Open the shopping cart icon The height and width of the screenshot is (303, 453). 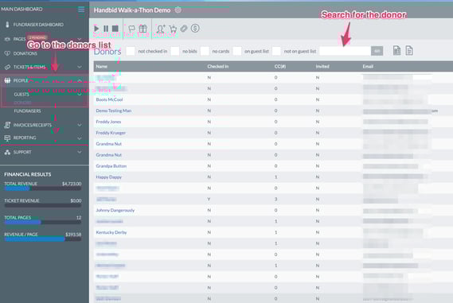pos(173,29)
